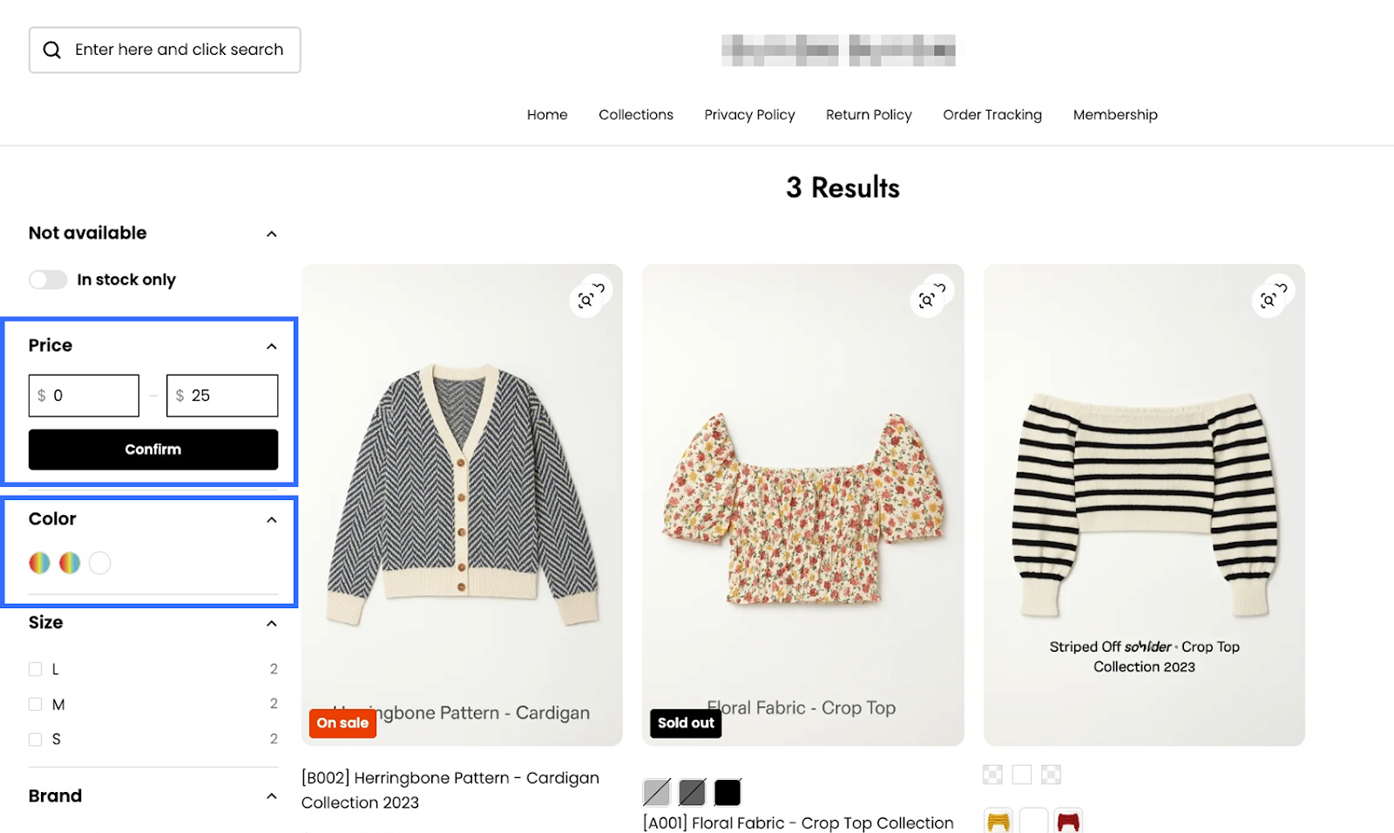Click the search magnifier icon
This screenshot has height=833, width=1394.
click(x=52, y=50)
